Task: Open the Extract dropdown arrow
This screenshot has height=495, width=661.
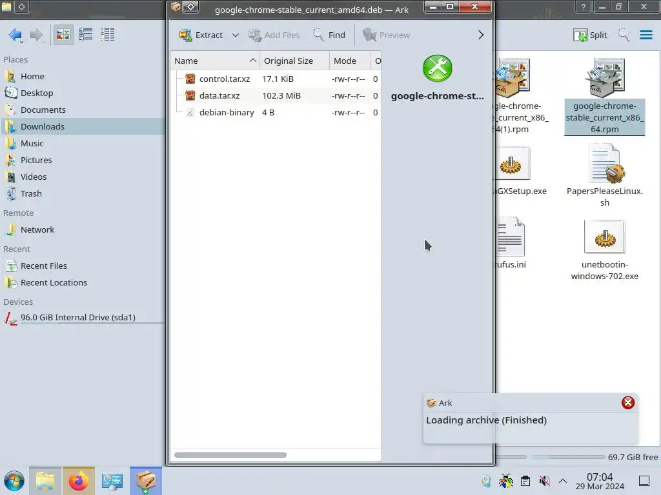Action: (x=236, y=35)
